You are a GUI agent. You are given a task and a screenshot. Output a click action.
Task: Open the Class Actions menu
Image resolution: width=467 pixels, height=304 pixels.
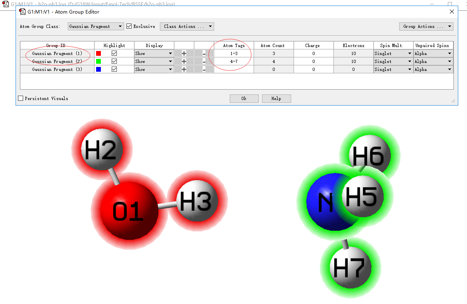tap(187, 26)
